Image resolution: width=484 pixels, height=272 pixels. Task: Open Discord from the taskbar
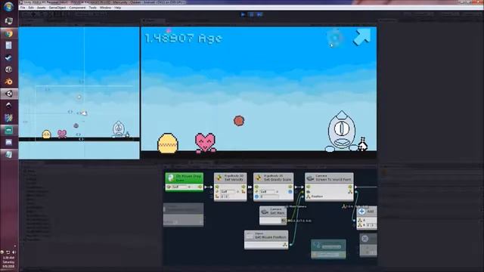(x=8, y=142)
